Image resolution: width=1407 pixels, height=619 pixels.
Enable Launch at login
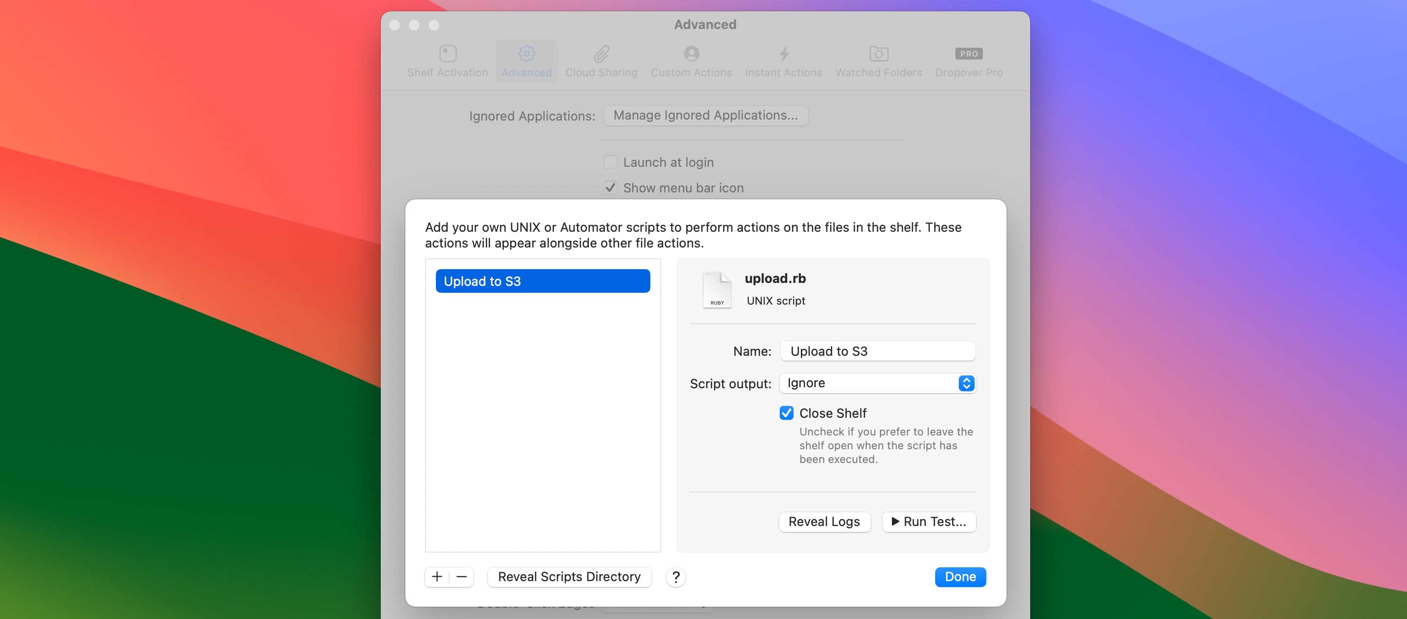pos(610,162)
